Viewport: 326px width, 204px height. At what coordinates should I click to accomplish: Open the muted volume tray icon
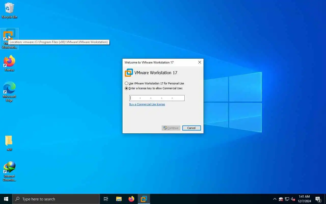point(293,199)
